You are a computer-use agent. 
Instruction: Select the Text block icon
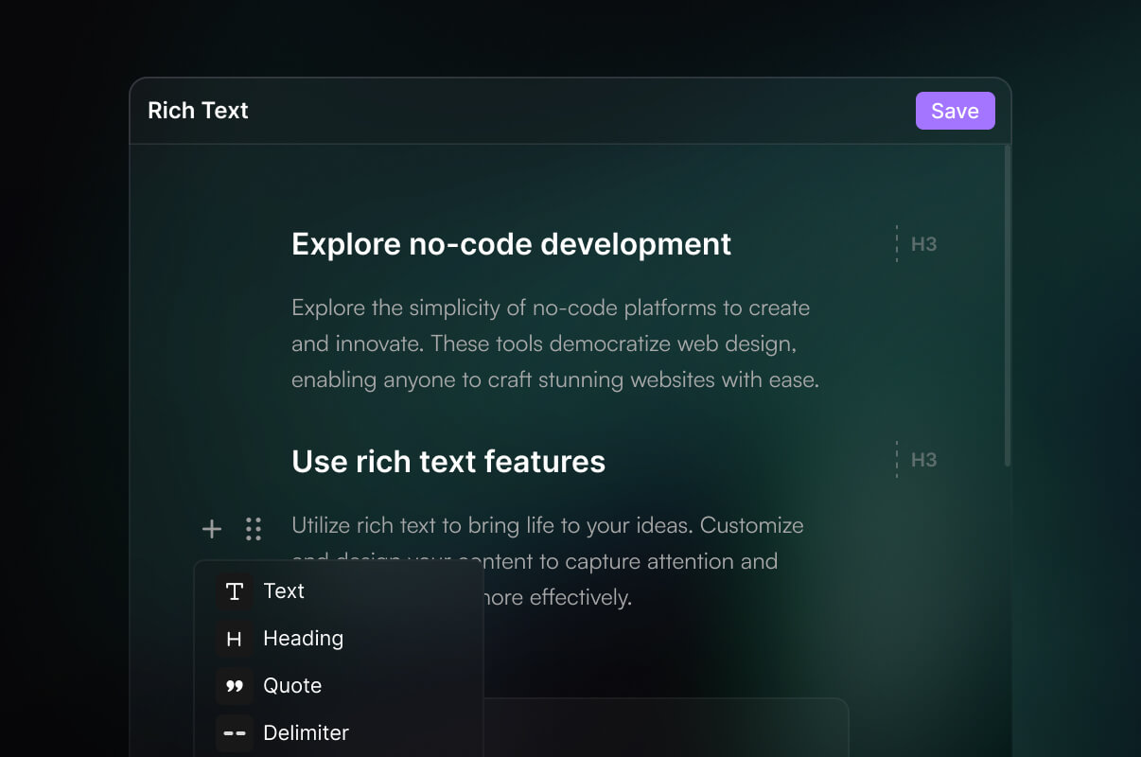coord(235,591)
